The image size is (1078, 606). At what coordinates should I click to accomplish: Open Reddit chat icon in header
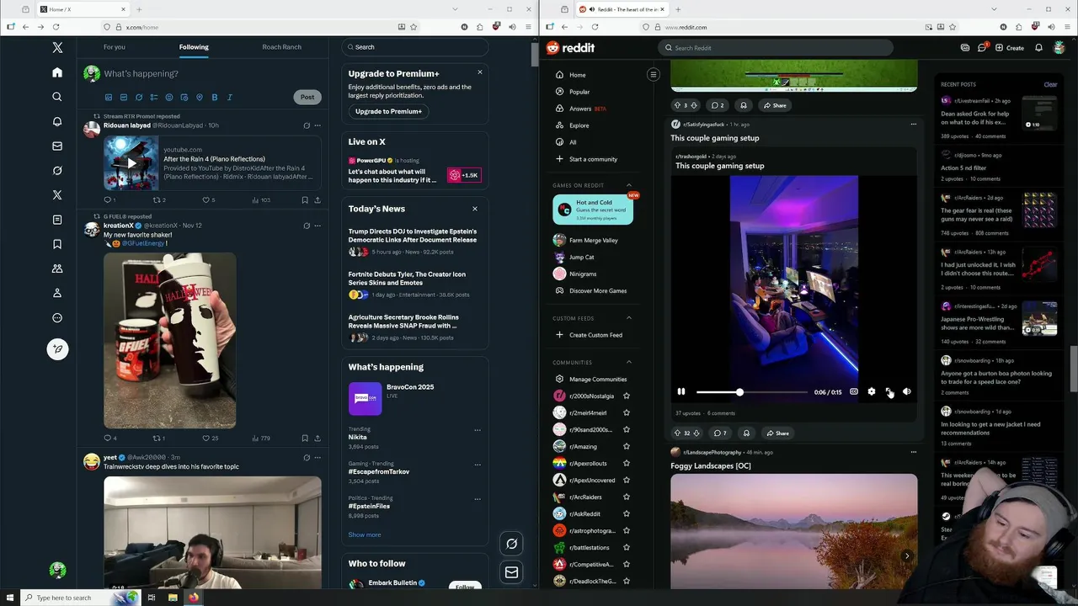point(982,48)
